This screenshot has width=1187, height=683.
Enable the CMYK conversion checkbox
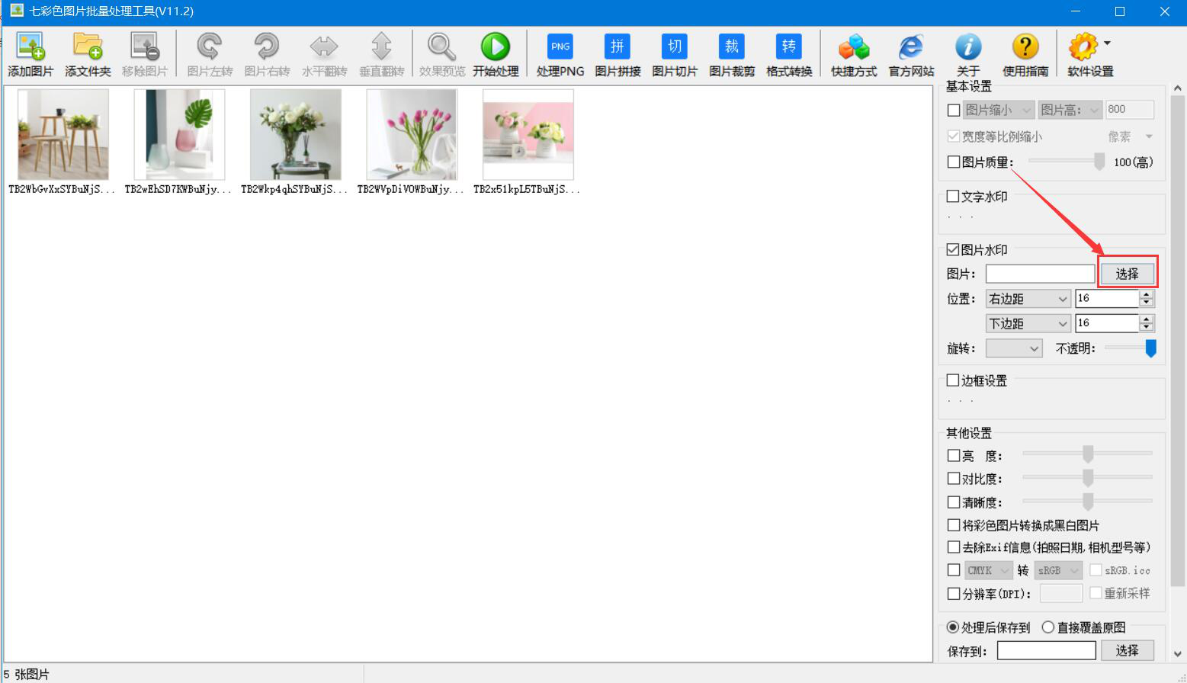click(954, 570)
